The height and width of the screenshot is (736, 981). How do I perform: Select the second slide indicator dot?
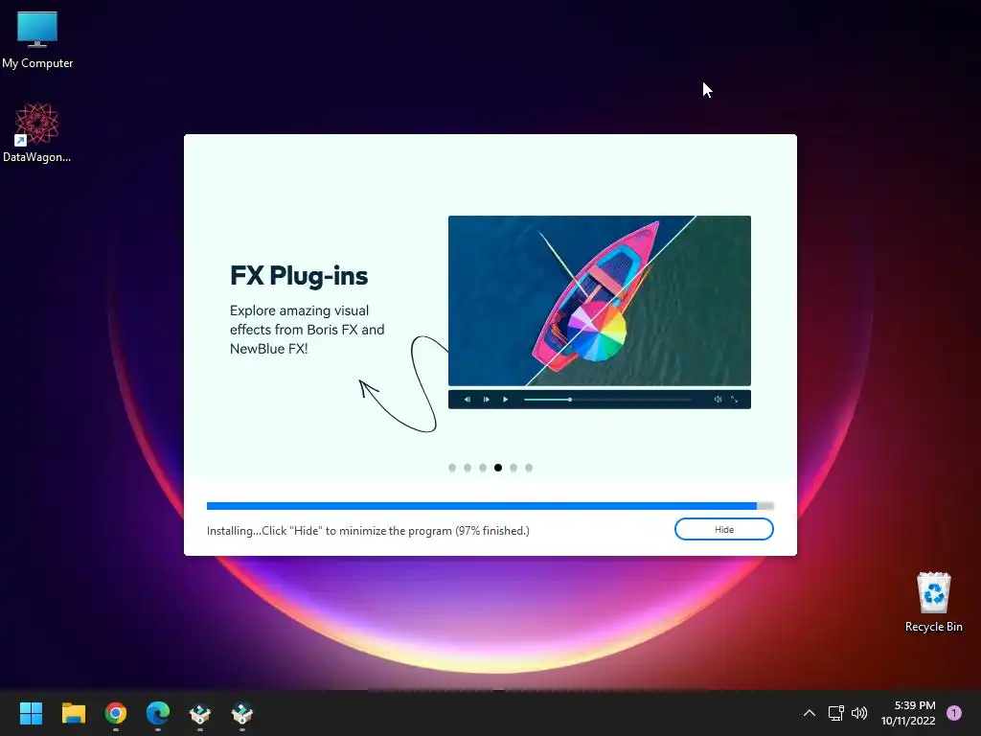468,468
